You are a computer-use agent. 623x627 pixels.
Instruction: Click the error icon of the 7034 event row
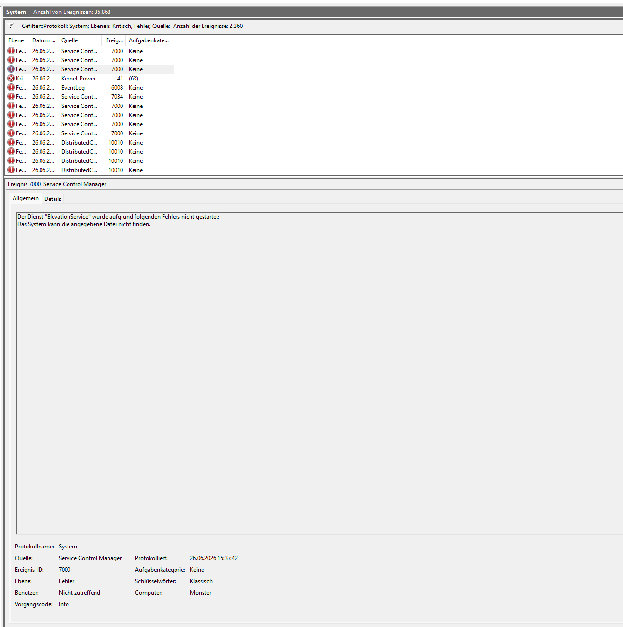coord(11,96)
